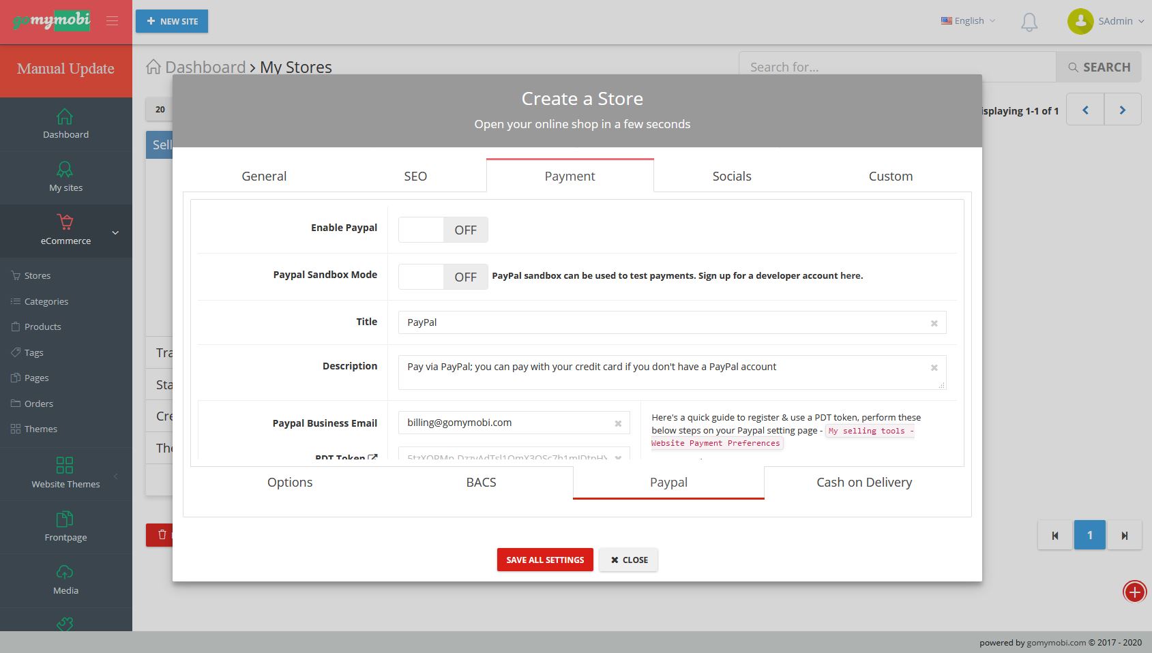The width and height of the screenshot is (1152, 653).
Task: Click the red trash delete button
Action: tap(160, 534)
